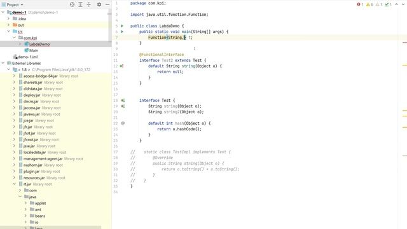The height and width of the screenshot is (229, 407).
Task: Click the override gutter icon at line 12
Action: 121,66
